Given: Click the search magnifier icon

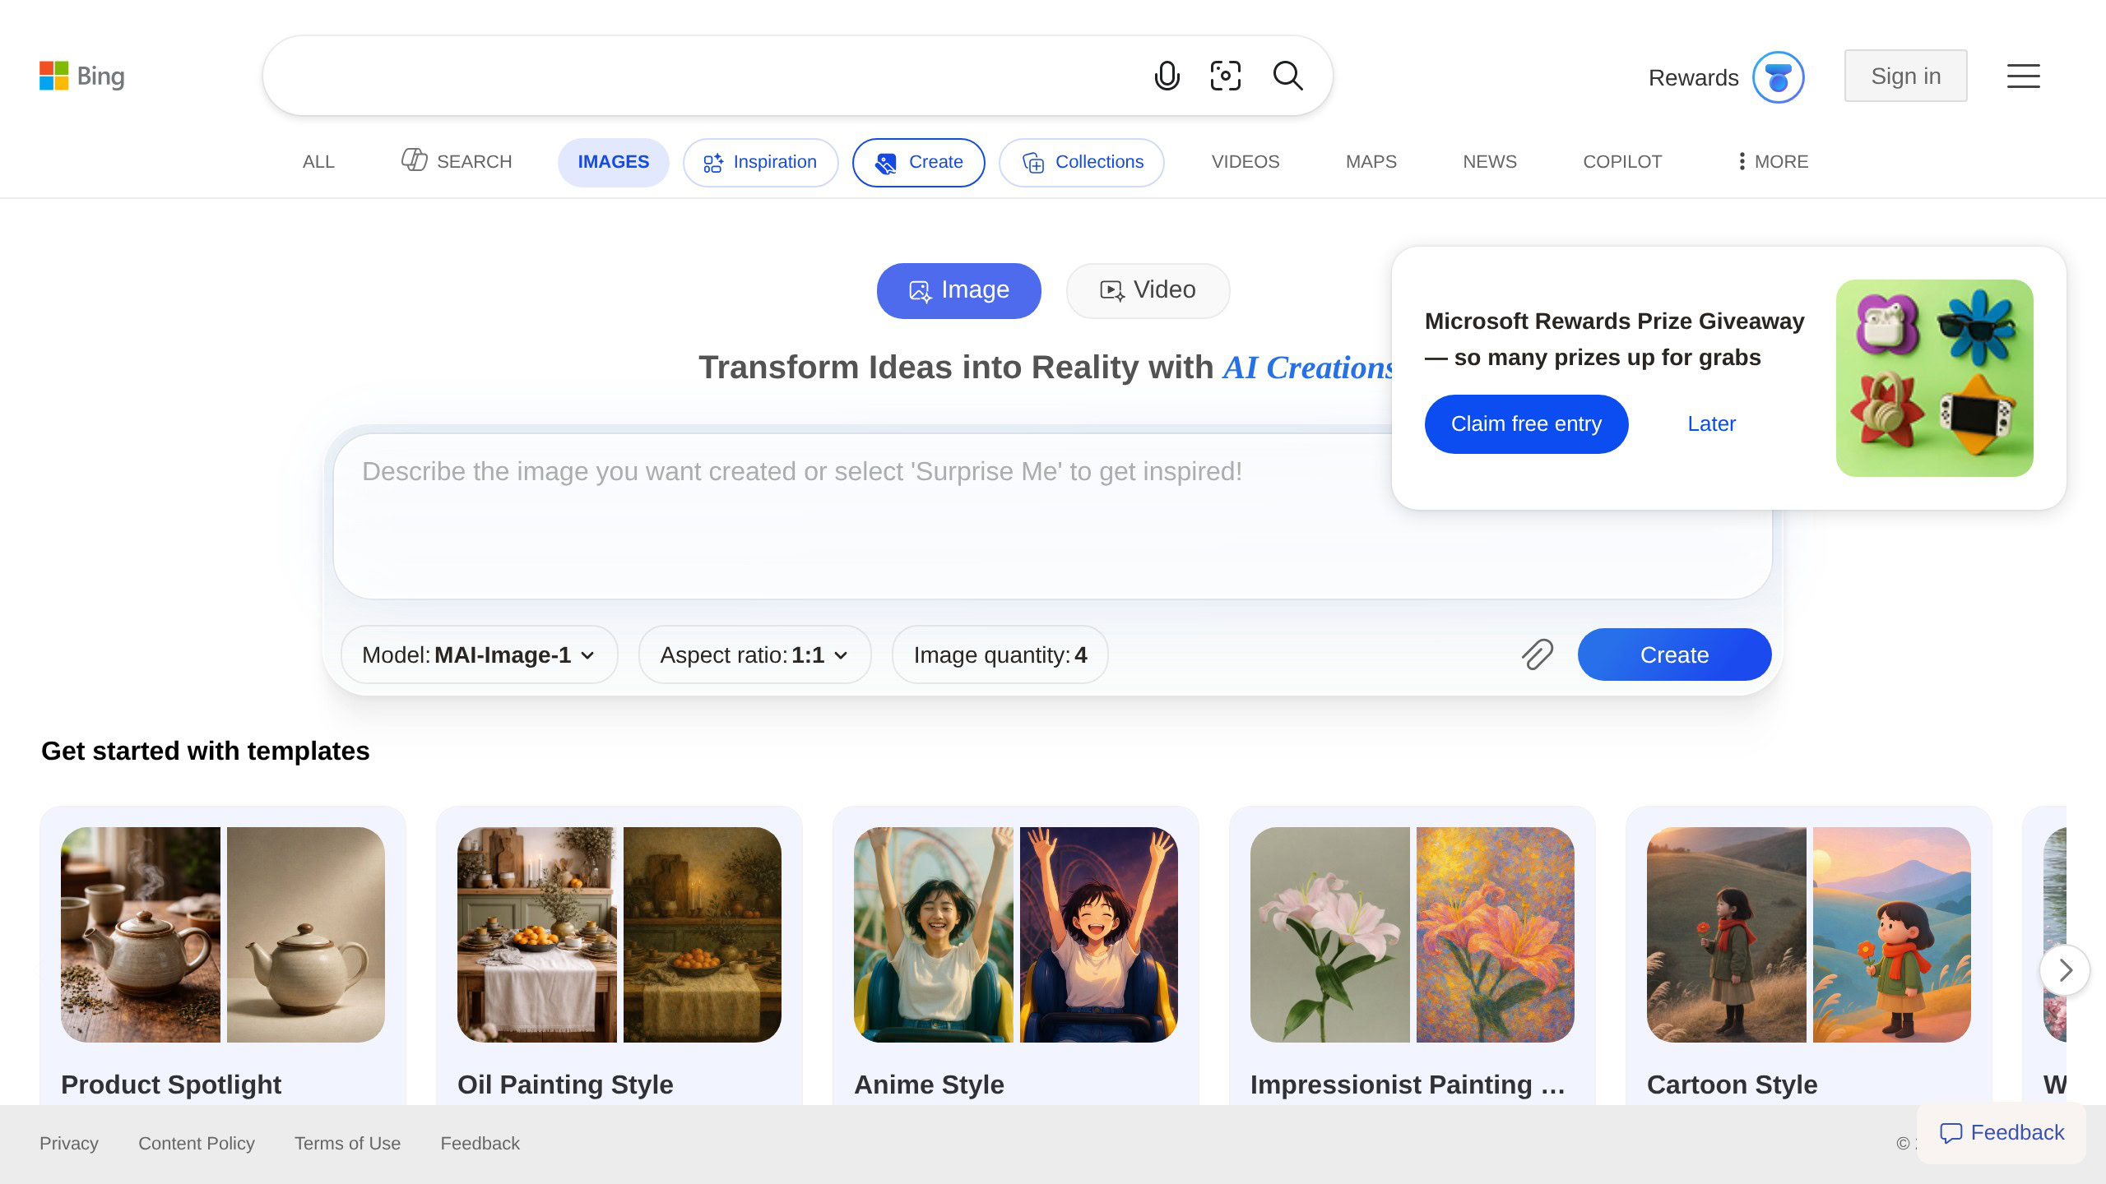Looking at the screenshot, I should tap(1287, 76).
